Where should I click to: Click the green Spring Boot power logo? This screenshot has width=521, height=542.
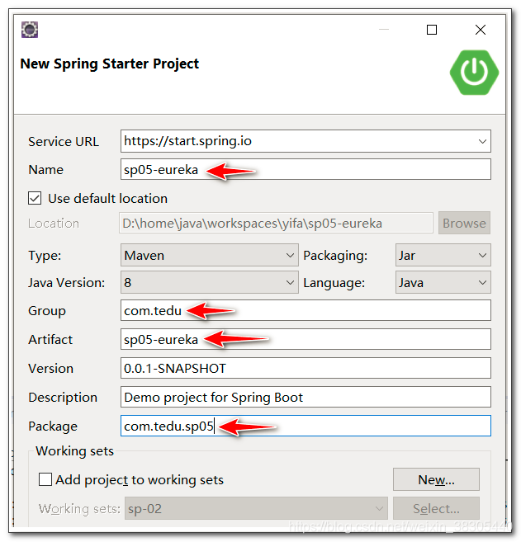[x=474, y=73]
